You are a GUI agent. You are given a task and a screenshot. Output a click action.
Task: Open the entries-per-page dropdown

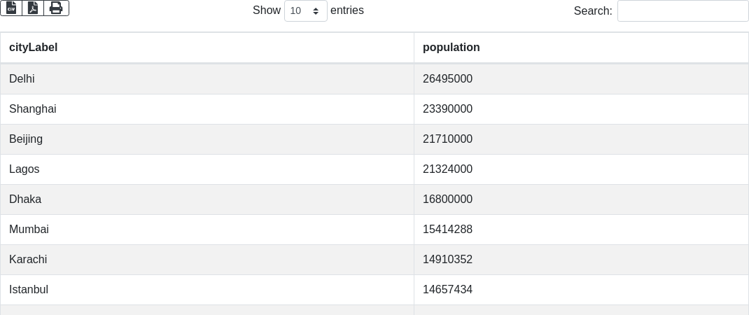[x=305, y=10]
